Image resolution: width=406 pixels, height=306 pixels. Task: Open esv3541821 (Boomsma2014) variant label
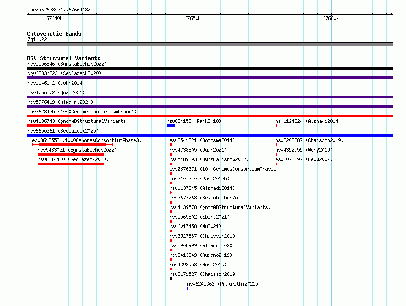202,140
